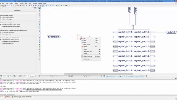Viewport: 177px width, 100px height.
Task: Click the buffer symbol on the schematic
Action: click(x=79, y=37)
